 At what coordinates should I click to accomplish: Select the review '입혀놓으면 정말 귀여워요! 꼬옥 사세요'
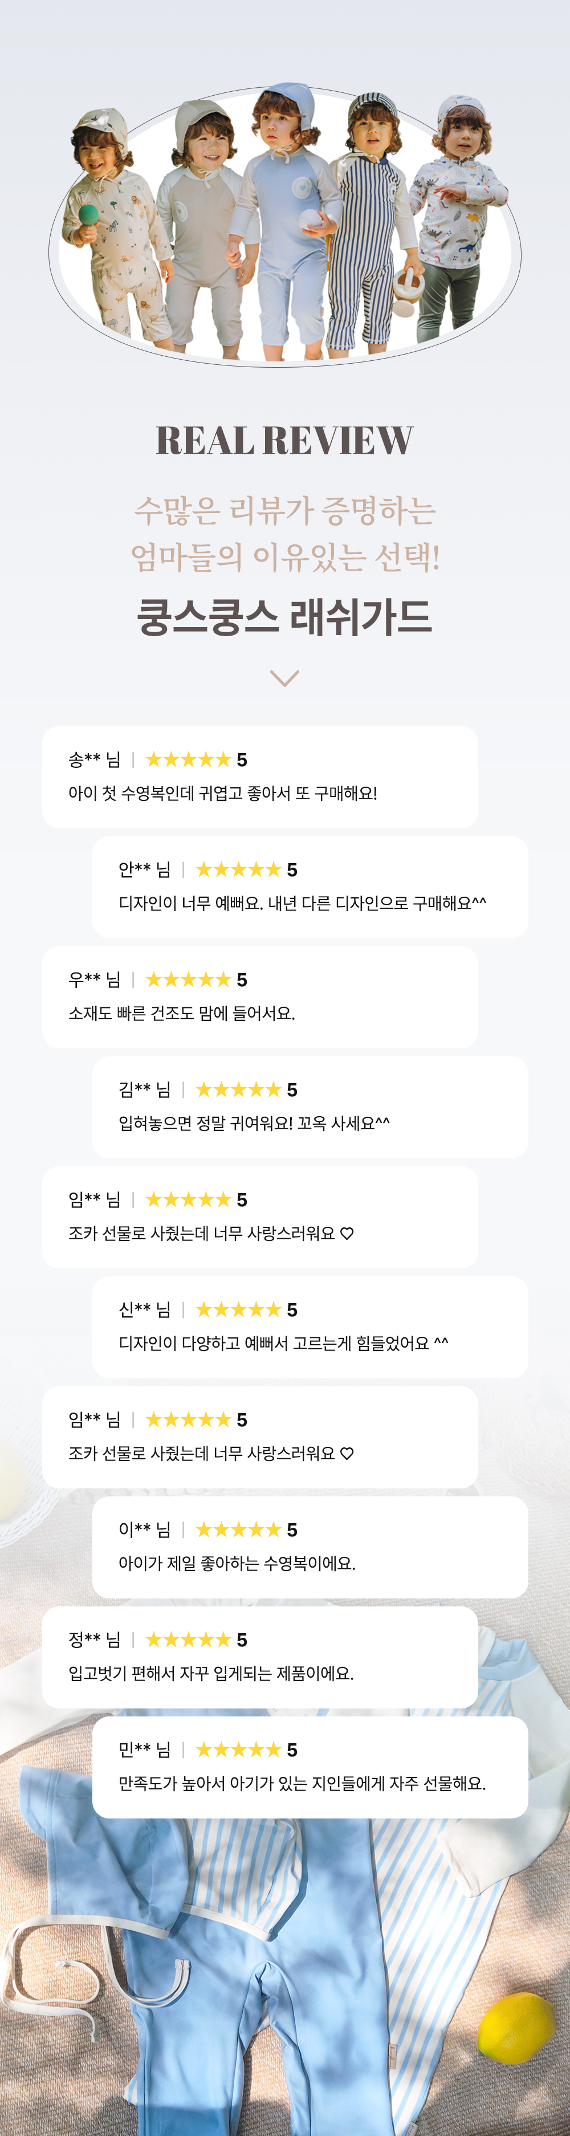tap(254, 1124)
